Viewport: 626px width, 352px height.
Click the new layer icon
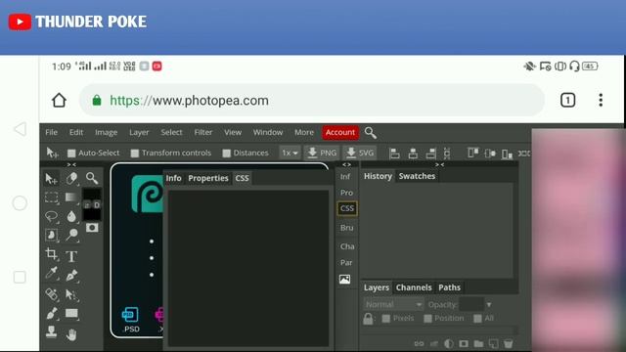(493, 343)
